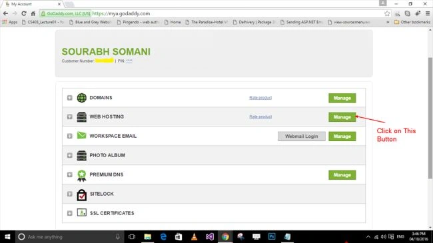Open the Chrome menu hamburger icon
This screenshot has height=243, width=433.
tap(428, 13)
